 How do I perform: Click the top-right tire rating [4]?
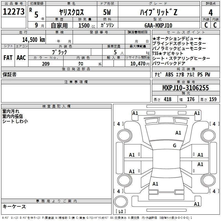(x=214, y=124)
